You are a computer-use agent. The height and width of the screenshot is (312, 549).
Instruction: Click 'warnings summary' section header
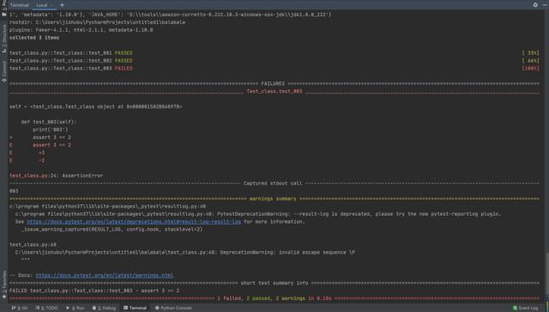coord(273,199)
